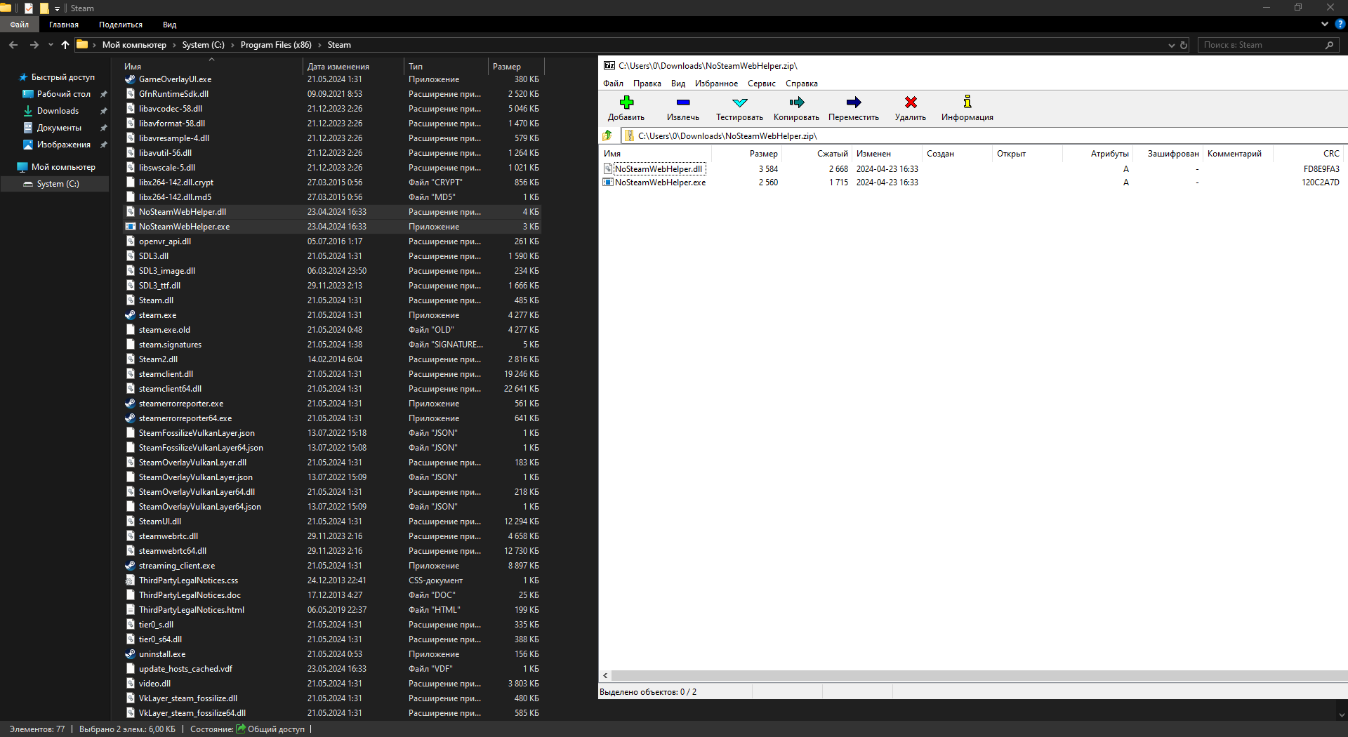Click the Program Files (x86) breadcrumb
The image size is (1348, 737).
point(276,45)
